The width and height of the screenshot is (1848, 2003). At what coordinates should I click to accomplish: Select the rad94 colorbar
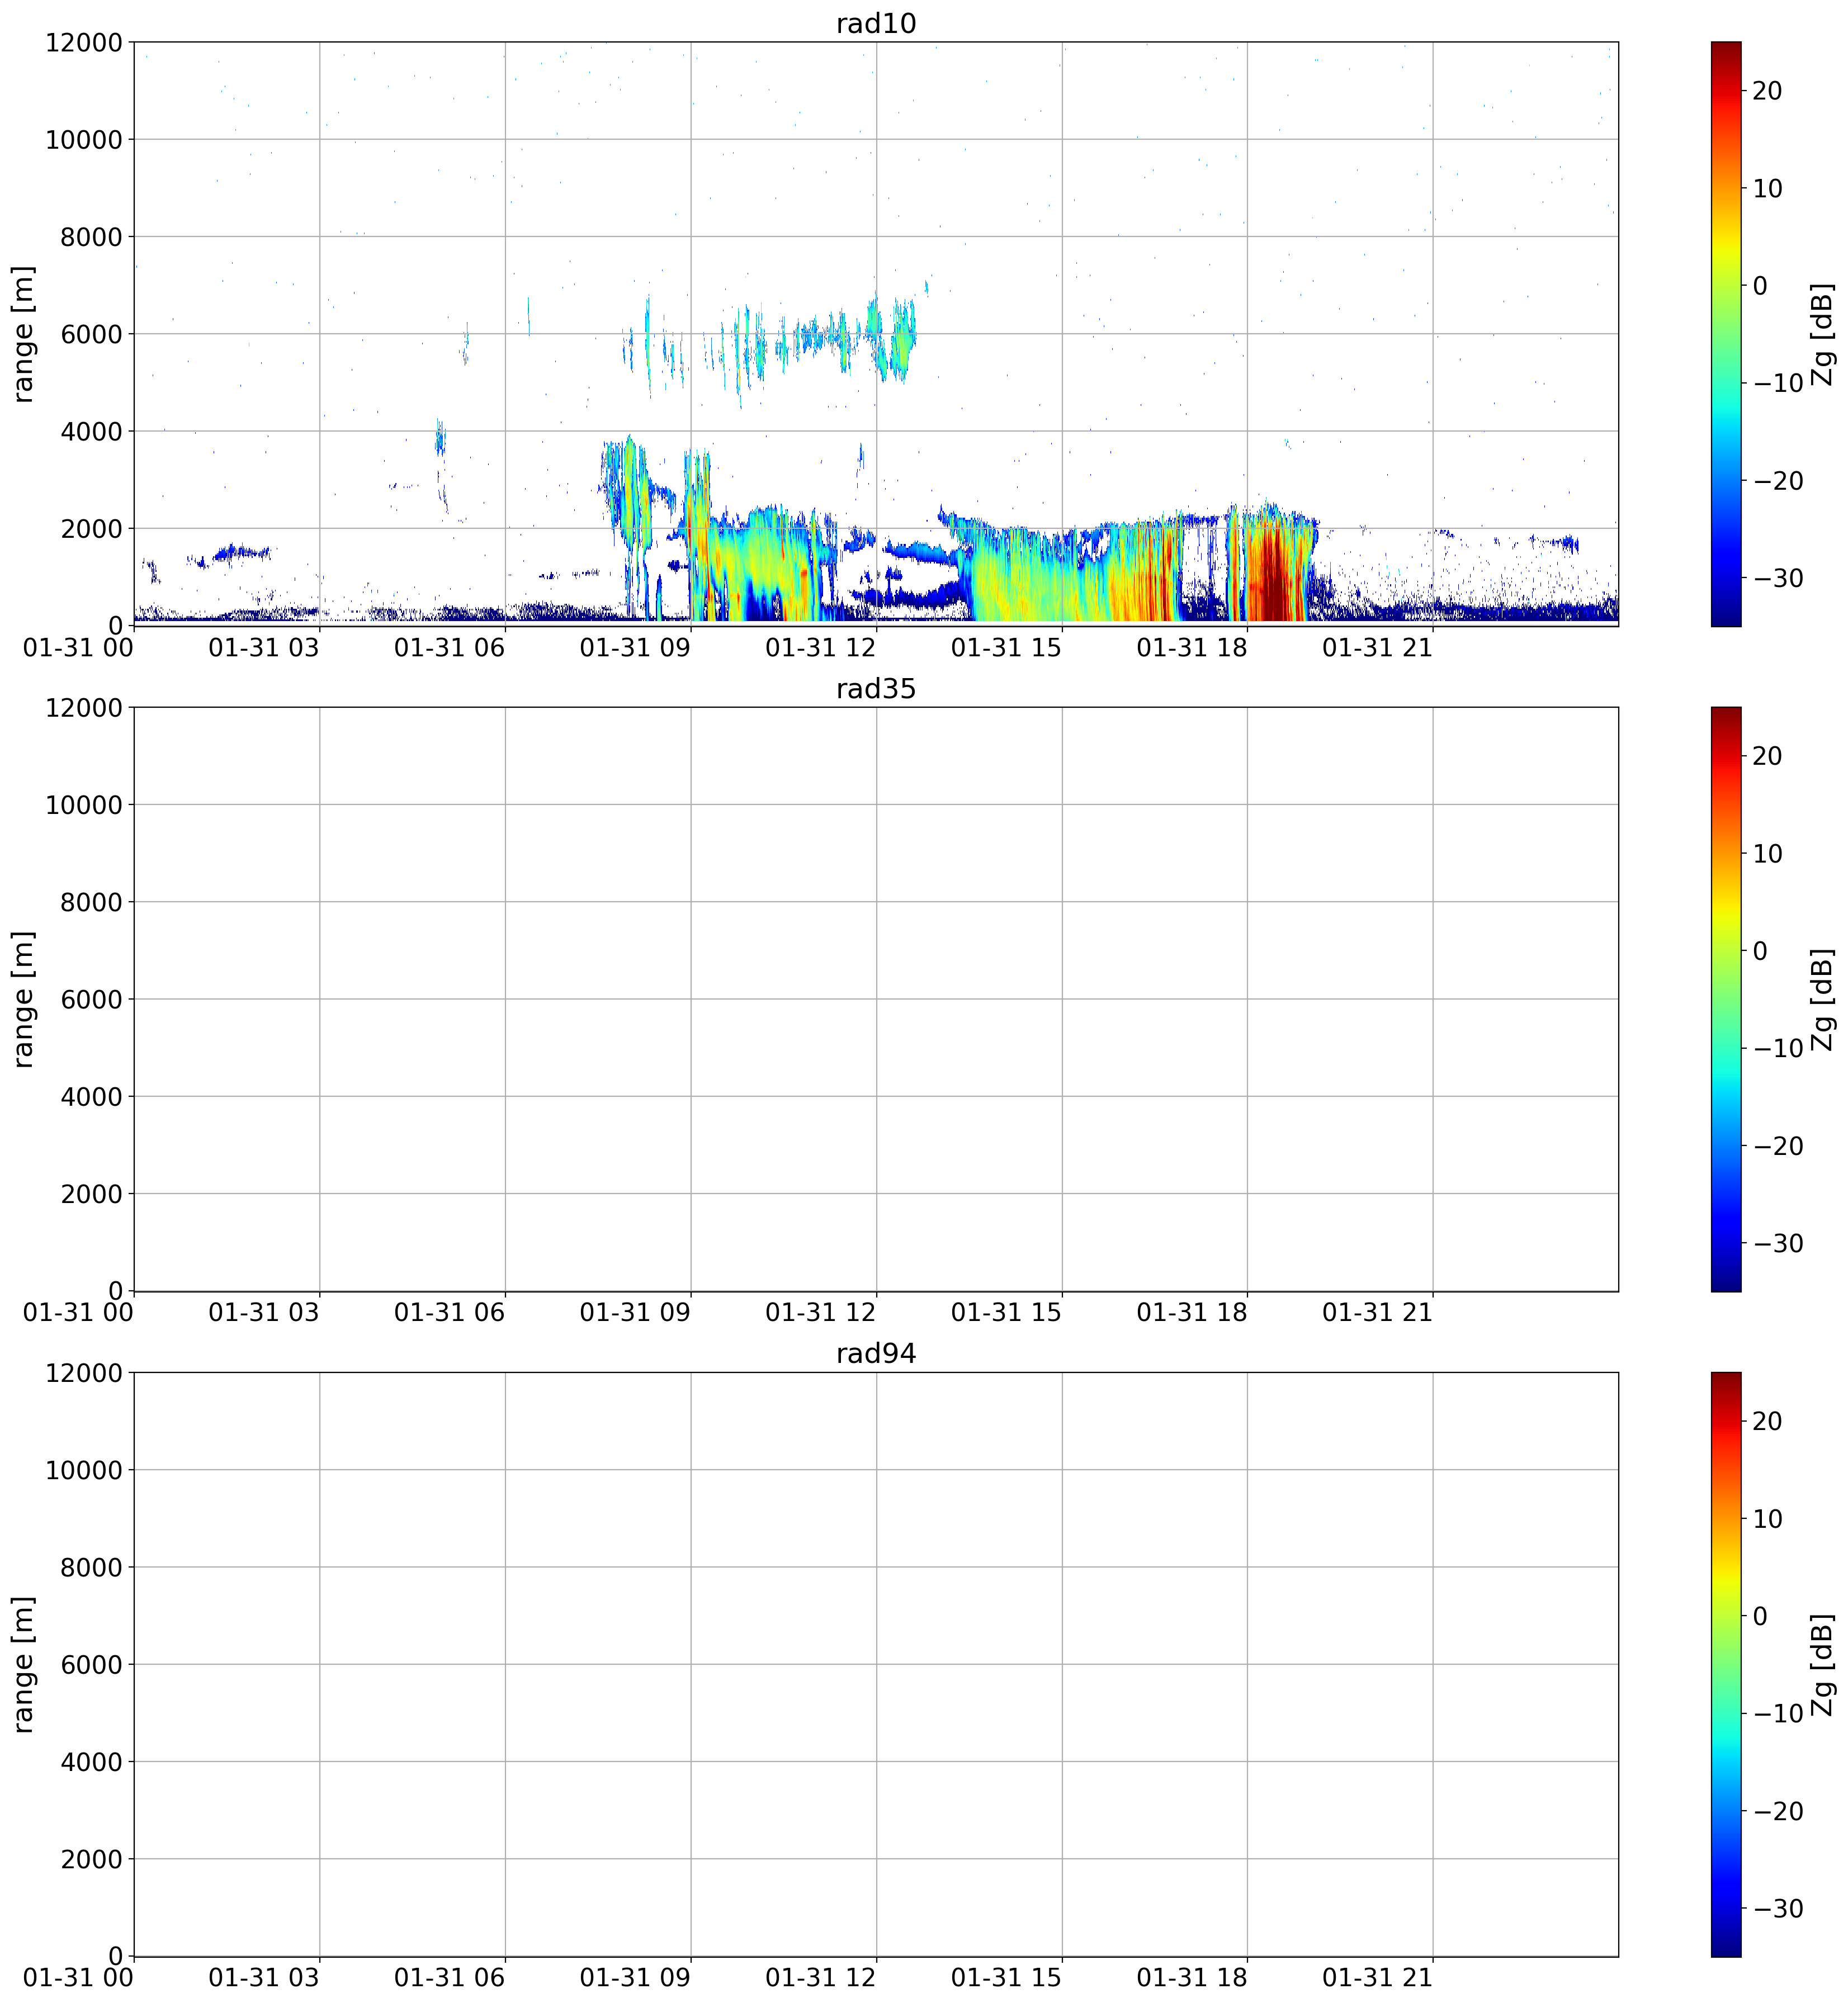[x=1726, y=1664]
